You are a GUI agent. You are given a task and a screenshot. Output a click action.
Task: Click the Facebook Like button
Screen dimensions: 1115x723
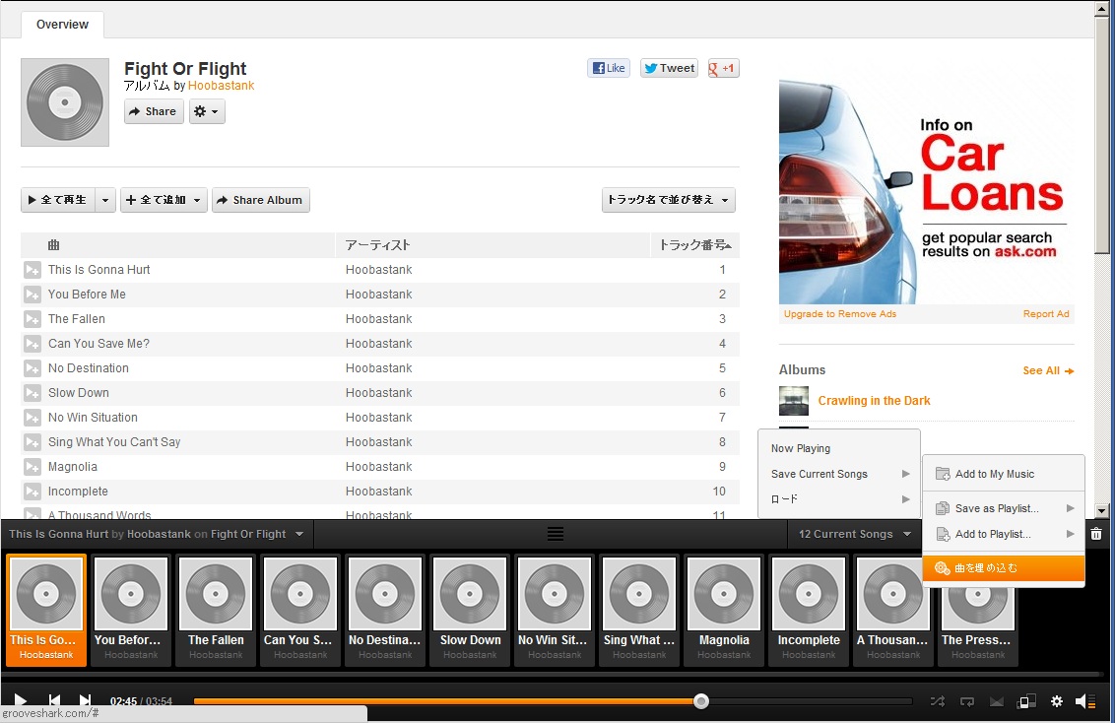pyautogui.click(x=609, y=68)
